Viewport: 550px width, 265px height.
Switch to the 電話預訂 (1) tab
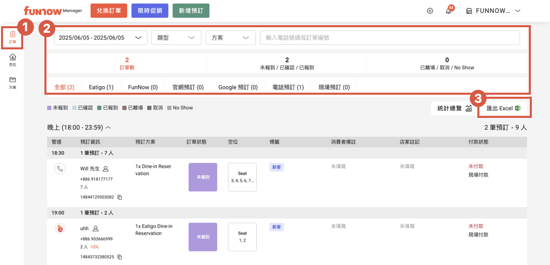click(x=288, y=87)
